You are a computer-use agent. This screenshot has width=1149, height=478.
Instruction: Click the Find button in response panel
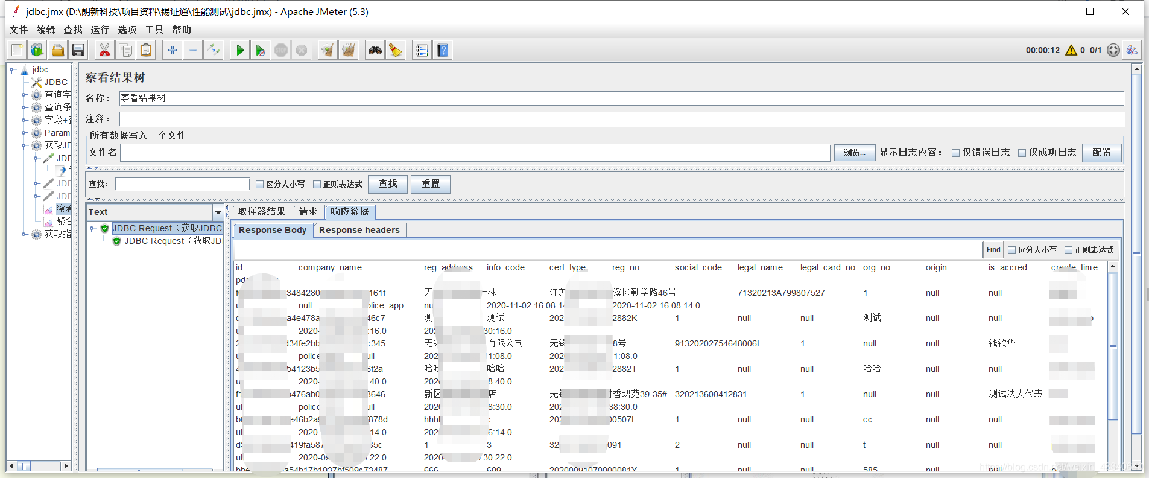(x=993, y=250)
